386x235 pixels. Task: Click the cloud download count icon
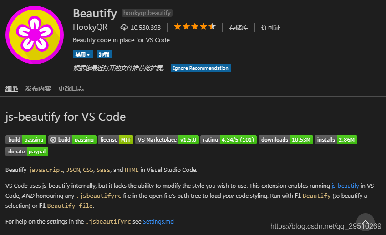point(124,28)
